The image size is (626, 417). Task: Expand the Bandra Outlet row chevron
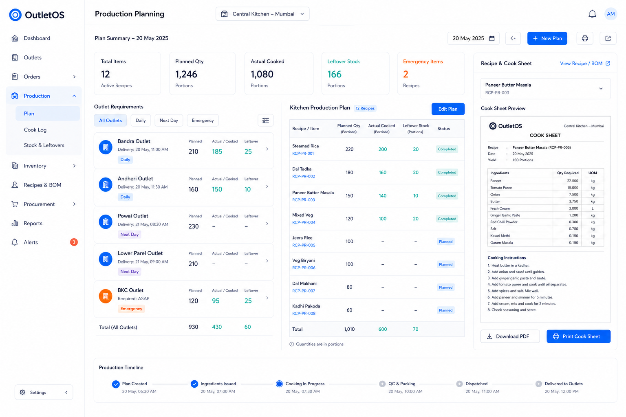click(x=267, y=149)
